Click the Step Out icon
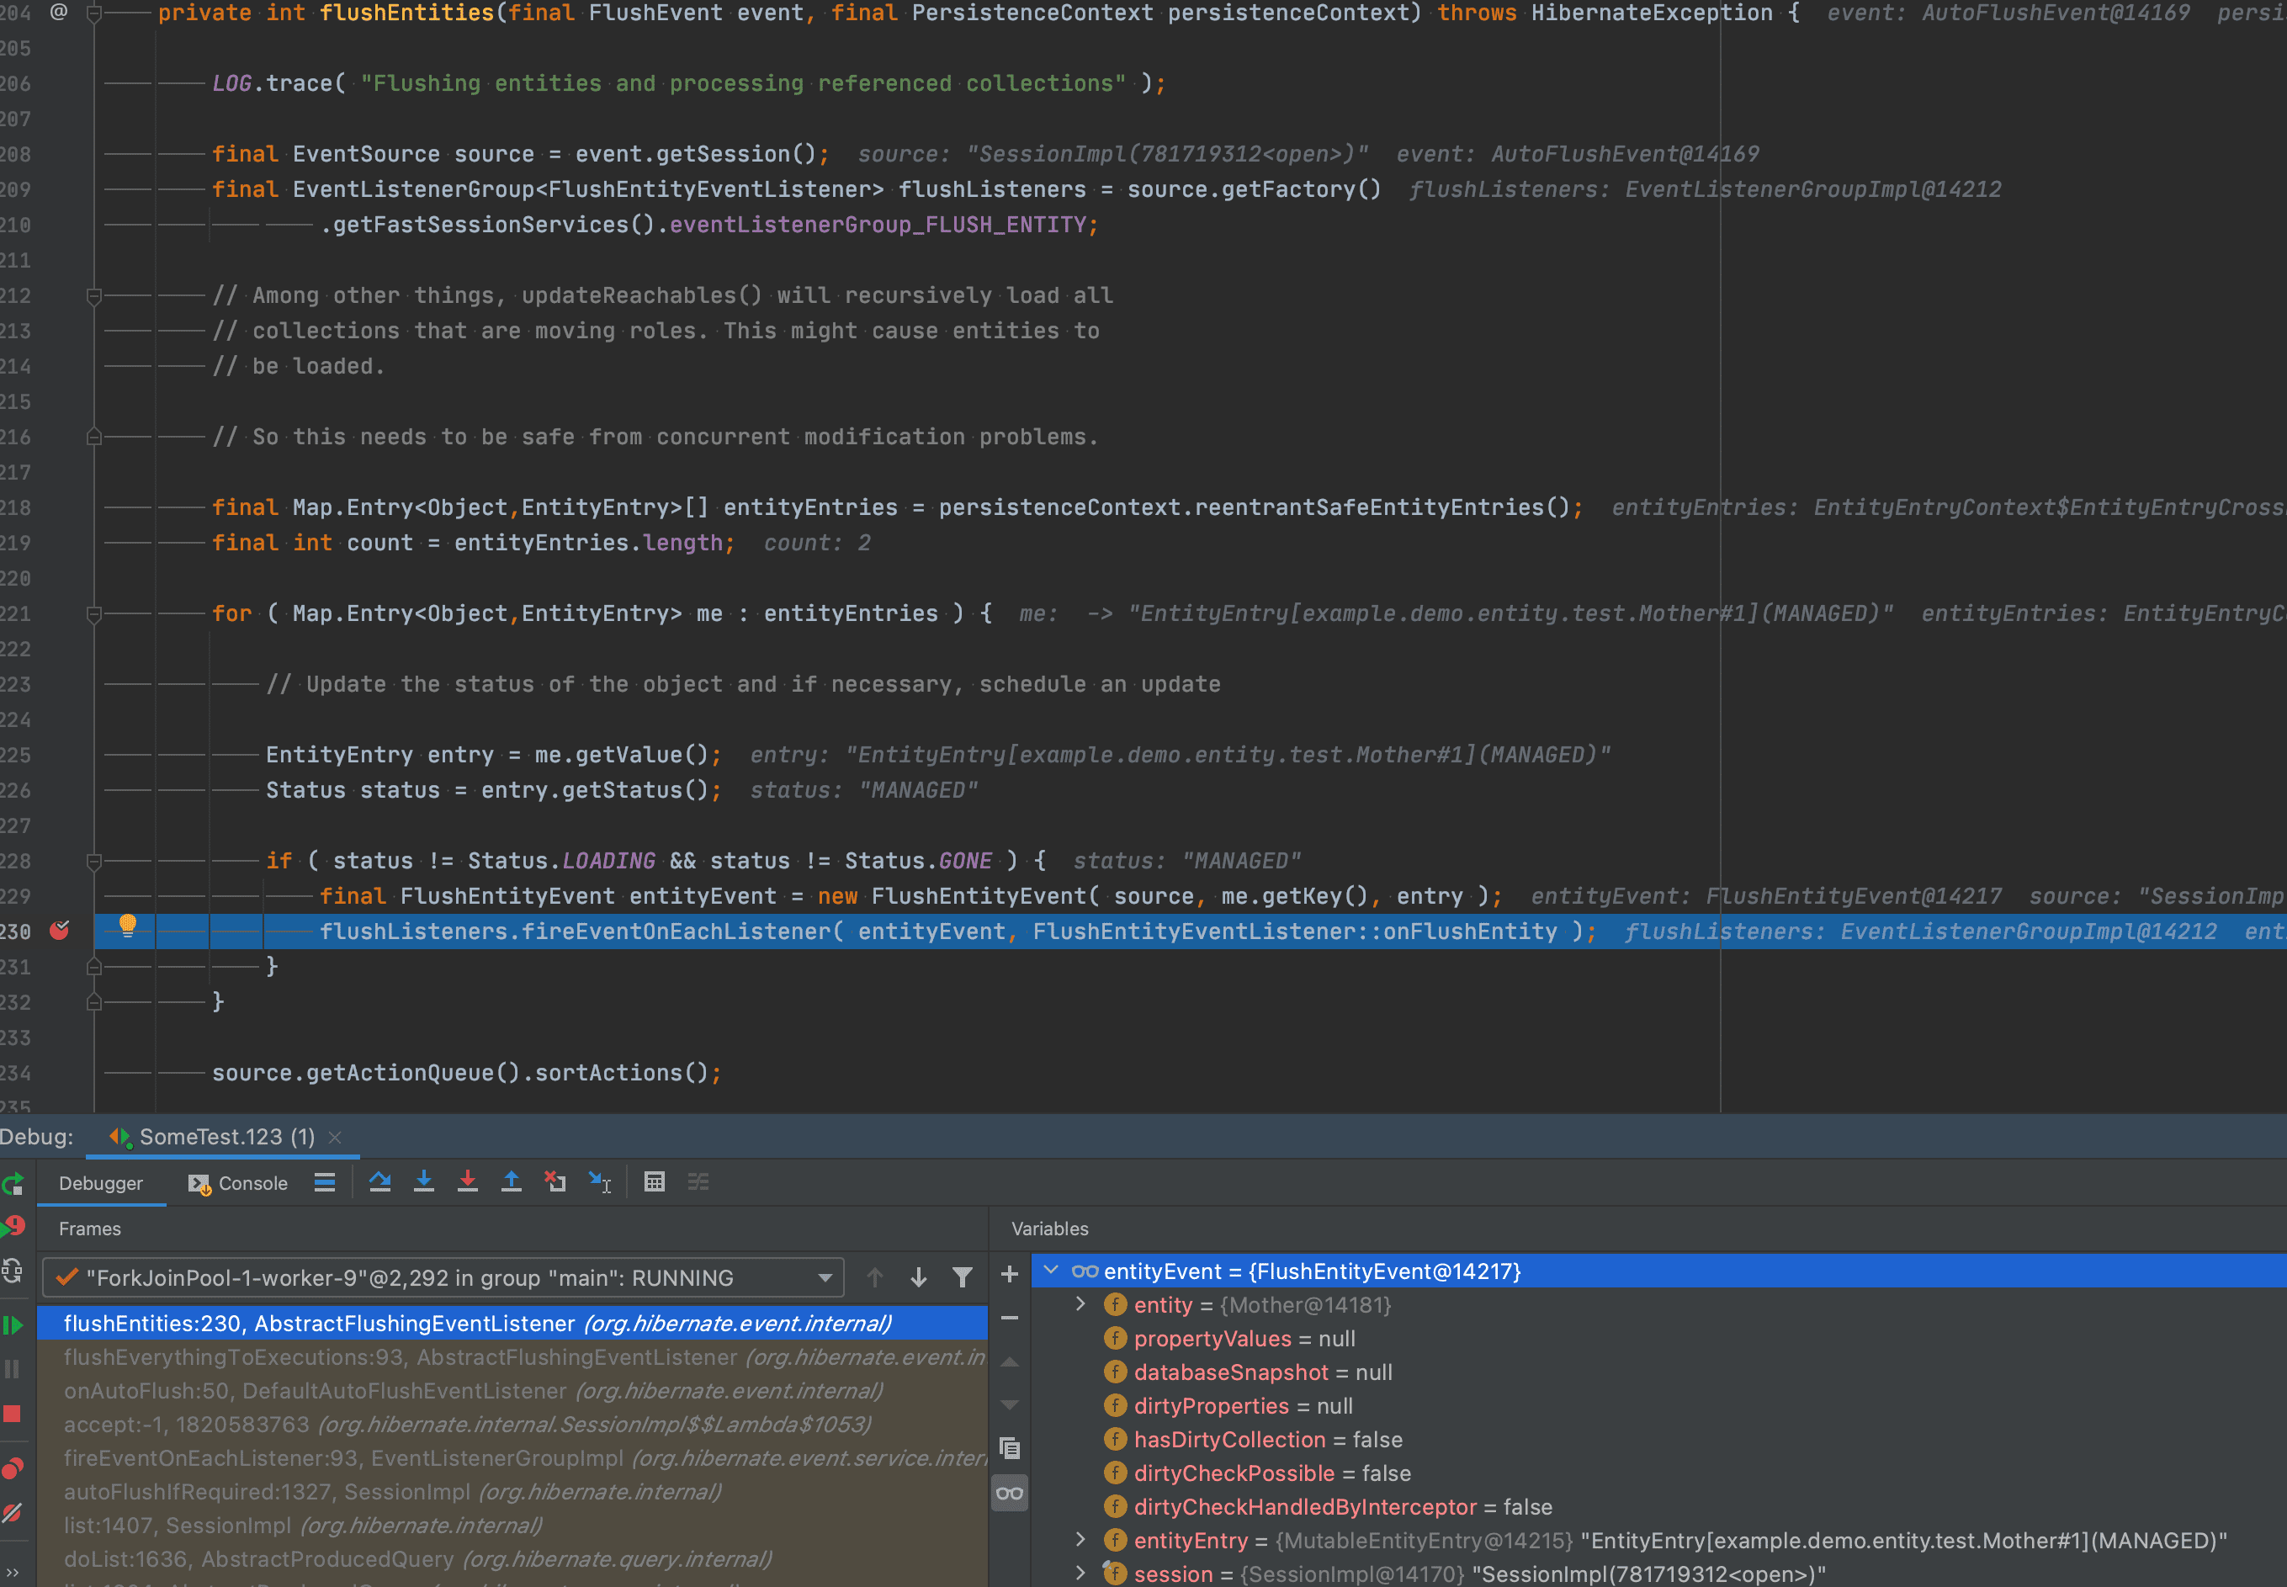The width and height of the screenshot is (2287, 1587). [x=511, y=1182]
